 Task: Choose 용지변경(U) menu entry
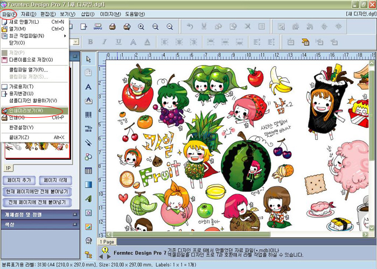tap(34, 94)
